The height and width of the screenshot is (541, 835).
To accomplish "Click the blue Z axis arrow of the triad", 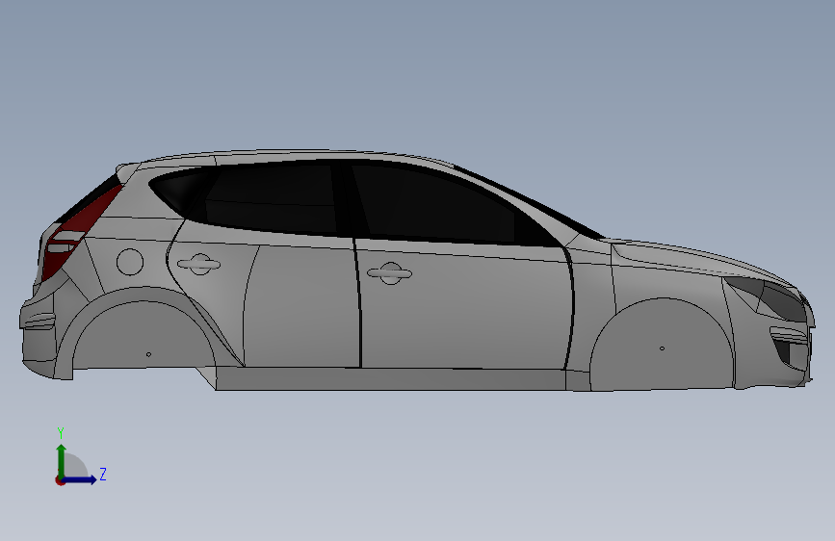I will [x=80, y=479].
